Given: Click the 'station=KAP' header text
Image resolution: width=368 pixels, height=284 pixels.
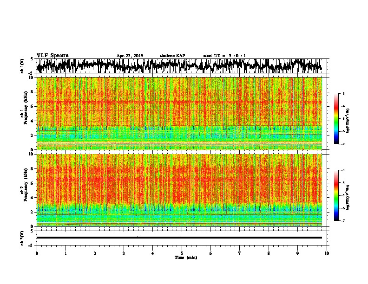Looking at the screenshot, I should [x=172, y=56].
